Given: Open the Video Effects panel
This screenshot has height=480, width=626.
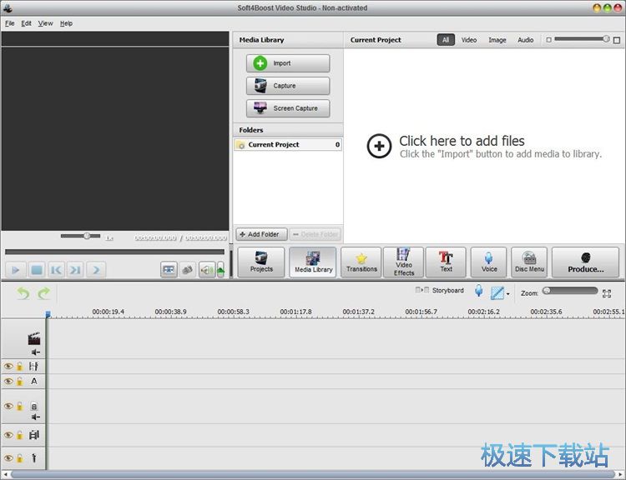Looking at the screenshot, I should (x=404, y=262).
